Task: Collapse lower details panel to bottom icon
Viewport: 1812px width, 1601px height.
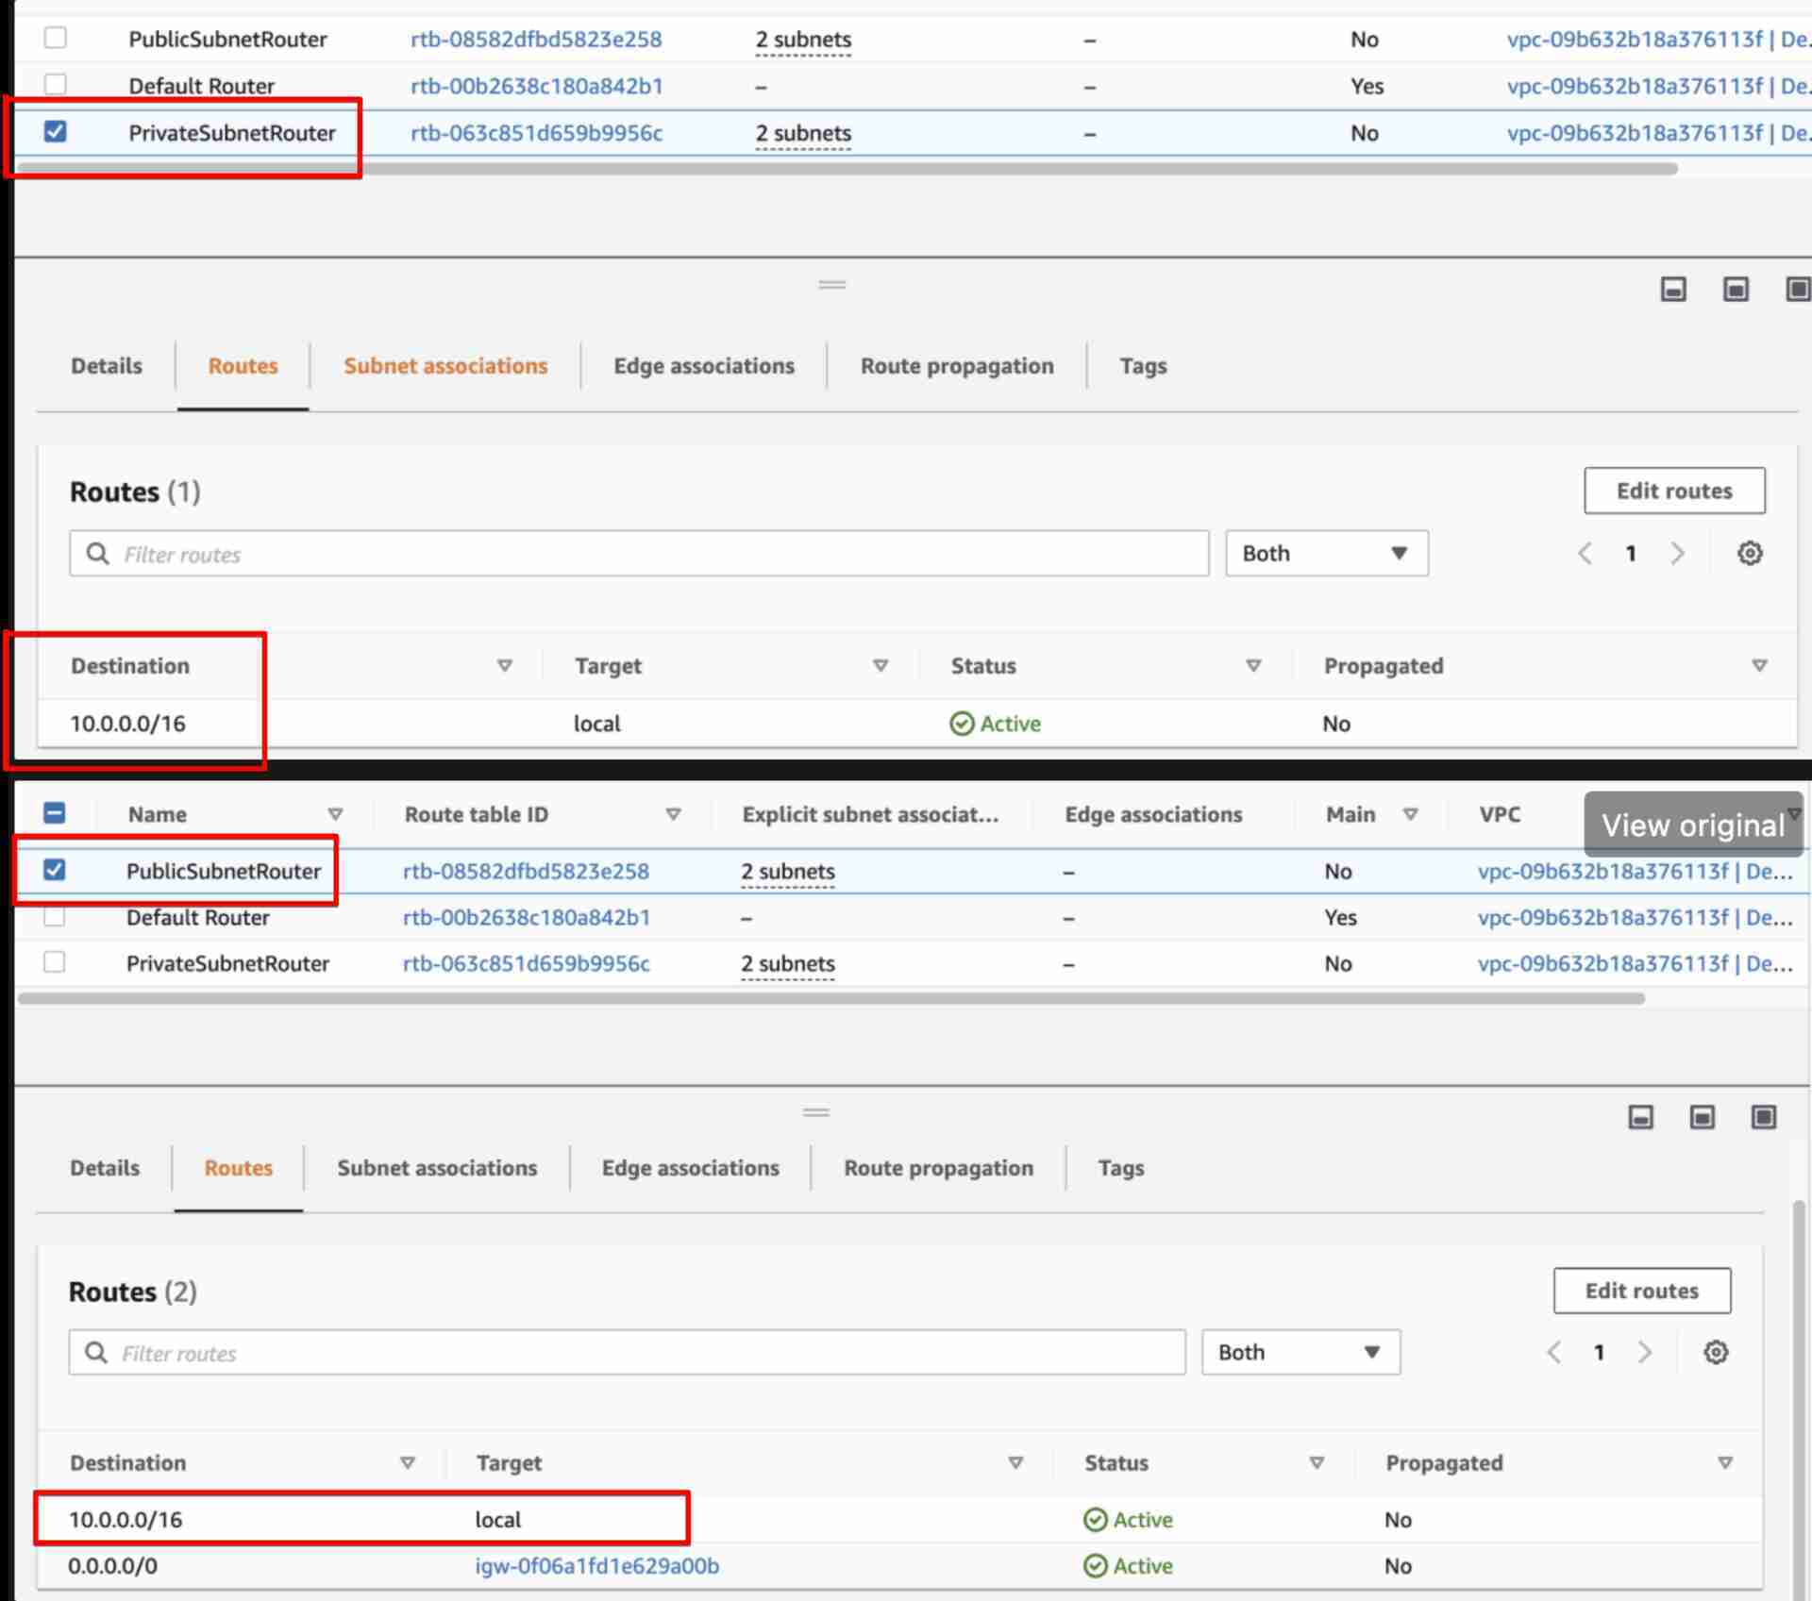Action: [x=1641, y=1117]
